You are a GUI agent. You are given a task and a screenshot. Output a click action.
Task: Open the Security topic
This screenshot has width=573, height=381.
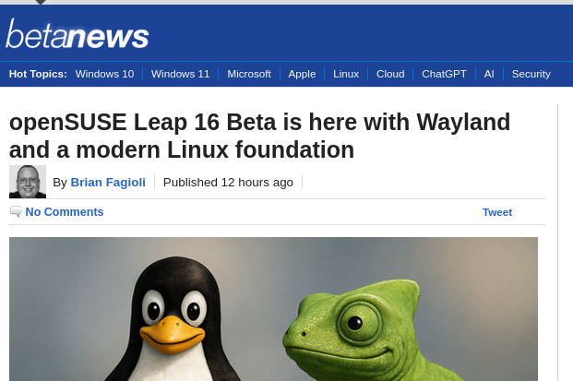click(x=531, y=74)
